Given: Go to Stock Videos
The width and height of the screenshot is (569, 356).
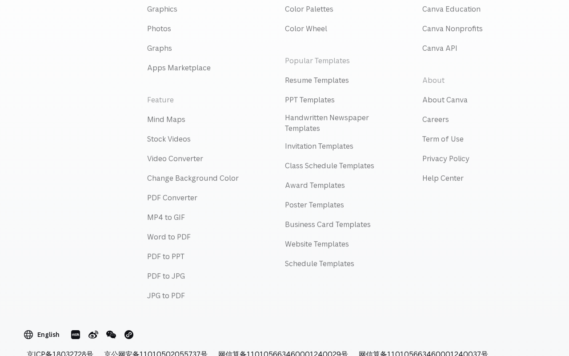Looking at the screenshot, I should pyautogui.click(x=169, y=139).
